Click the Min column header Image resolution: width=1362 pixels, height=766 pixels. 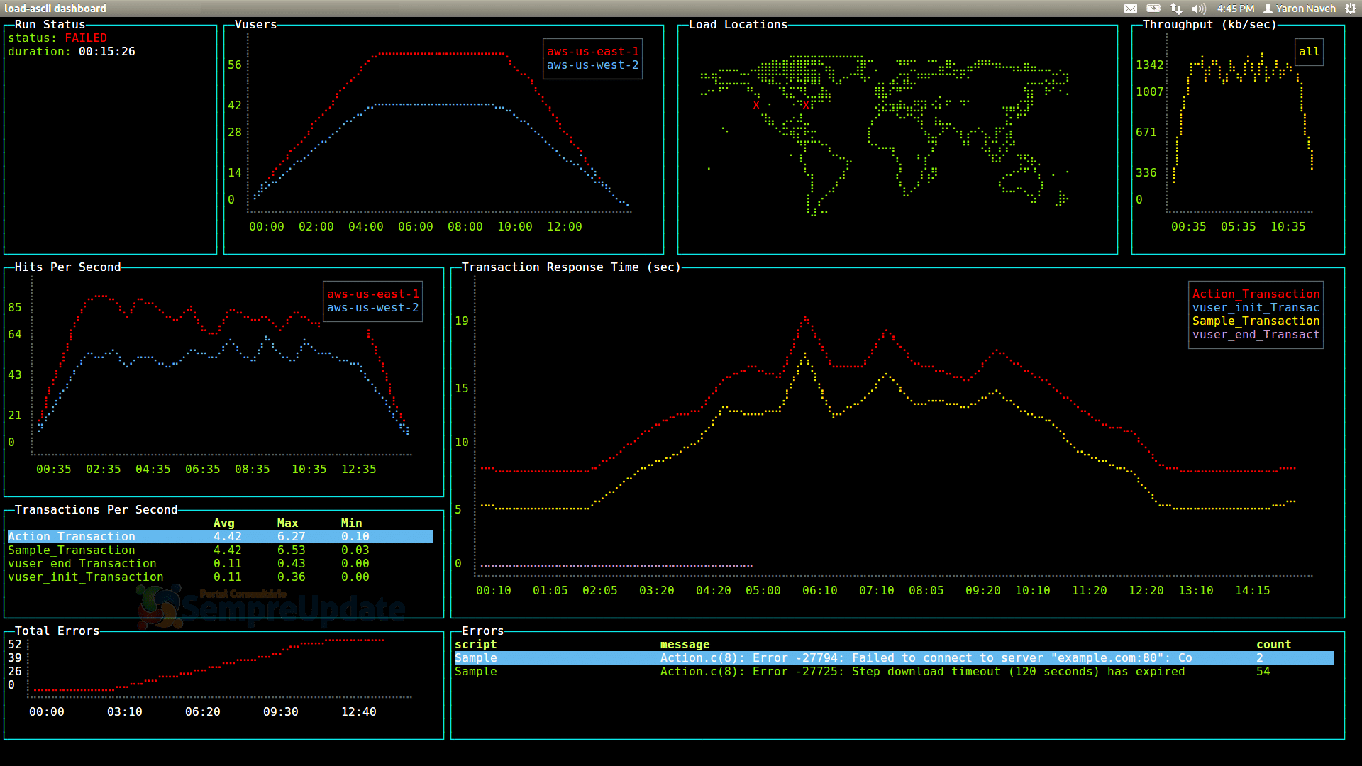pos(351,523)
